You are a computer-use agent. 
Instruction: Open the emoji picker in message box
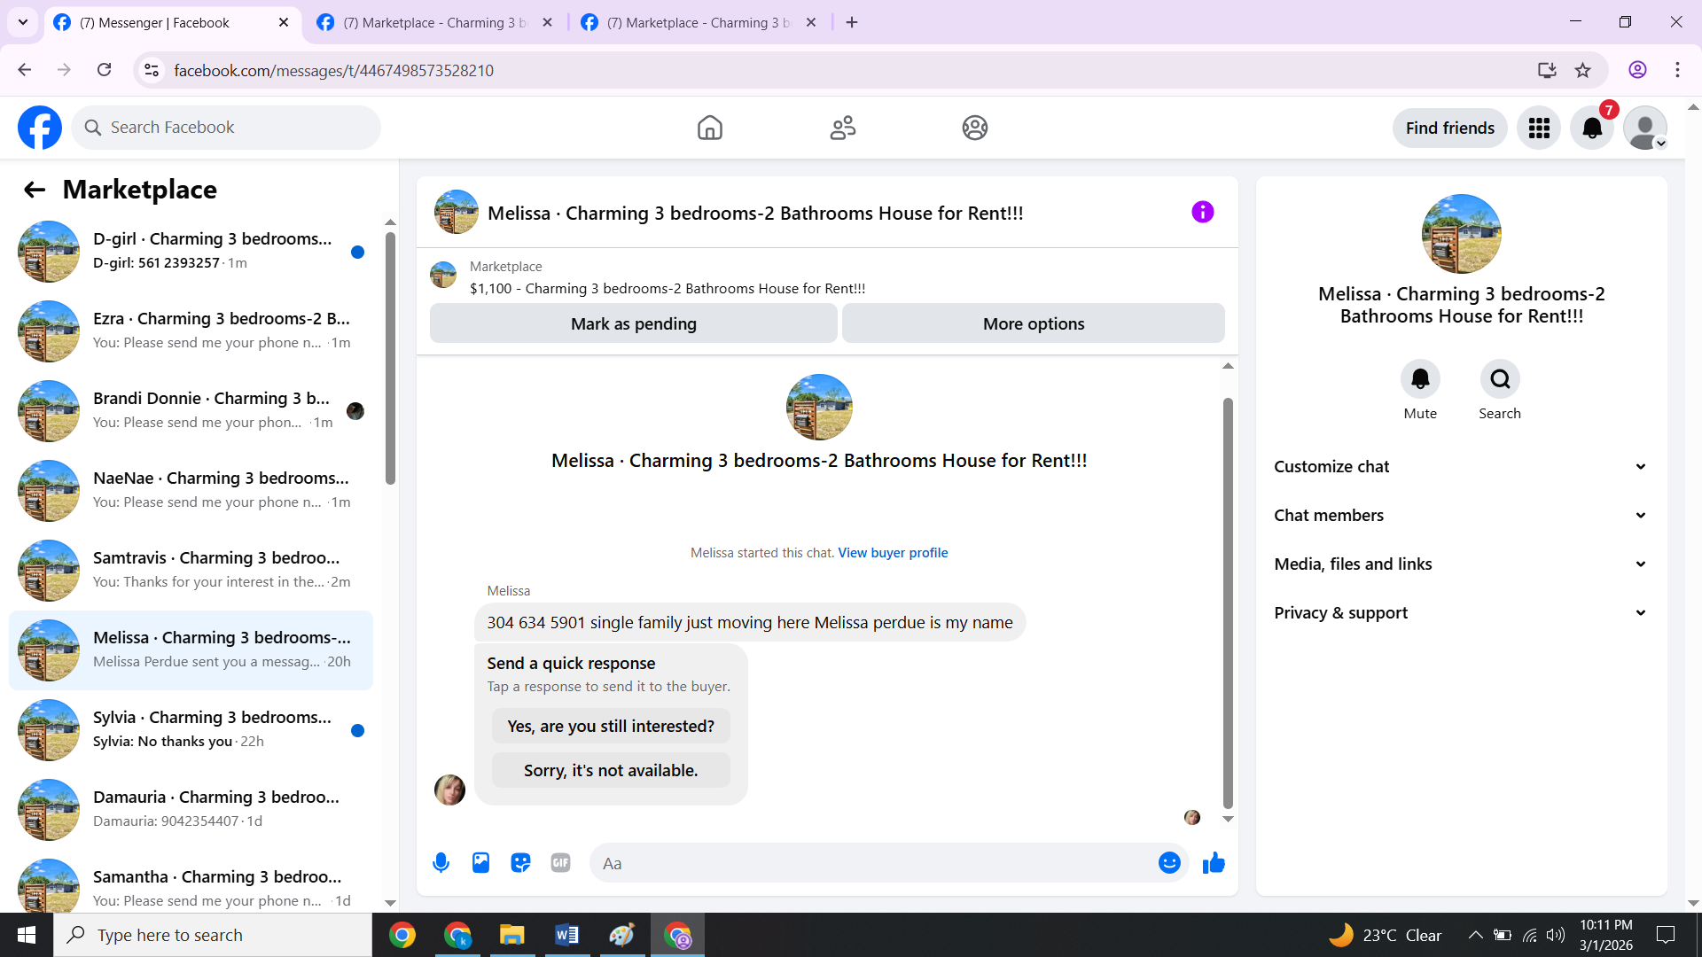coord(1169,863)
